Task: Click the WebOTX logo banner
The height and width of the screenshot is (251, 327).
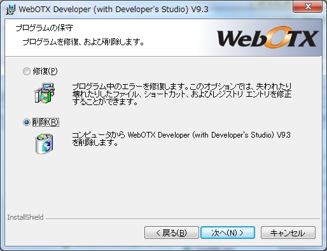Action: 268,38
